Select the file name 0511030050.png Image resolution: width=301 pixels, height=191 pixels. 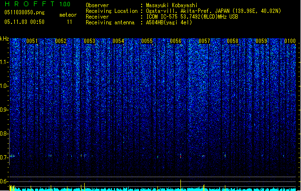click(x=24, y=13)
